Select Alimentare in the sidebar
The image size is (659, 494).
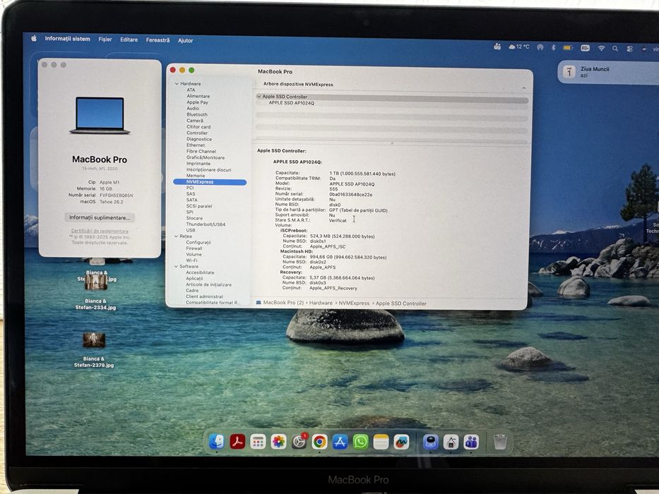pos(198,96)
